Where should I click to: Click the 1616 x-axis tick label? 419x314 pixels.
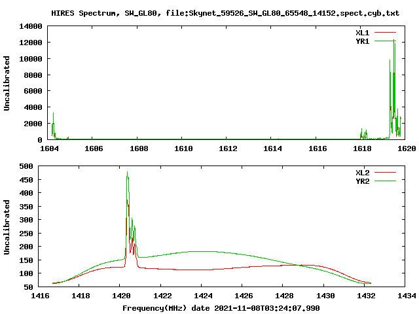[318, 148]
